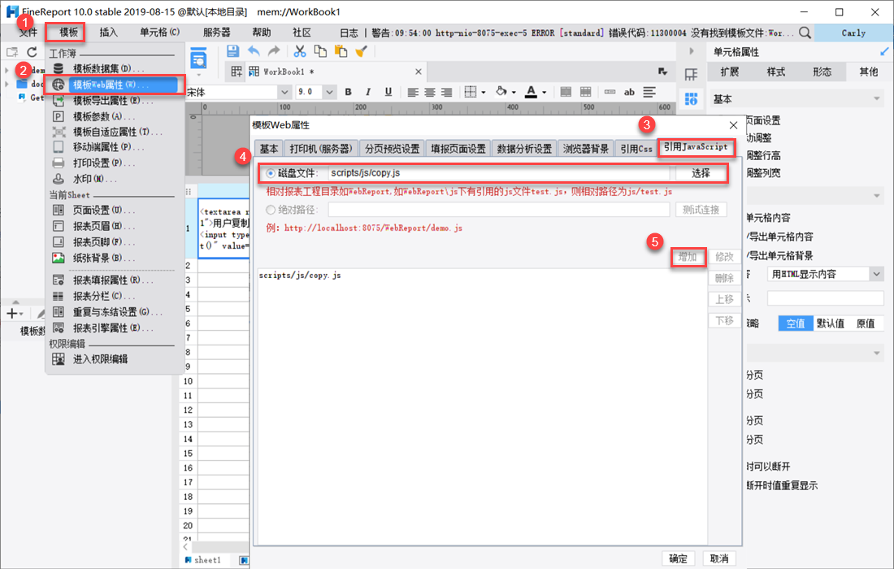Toggle Underline formatting

[388, 92]
